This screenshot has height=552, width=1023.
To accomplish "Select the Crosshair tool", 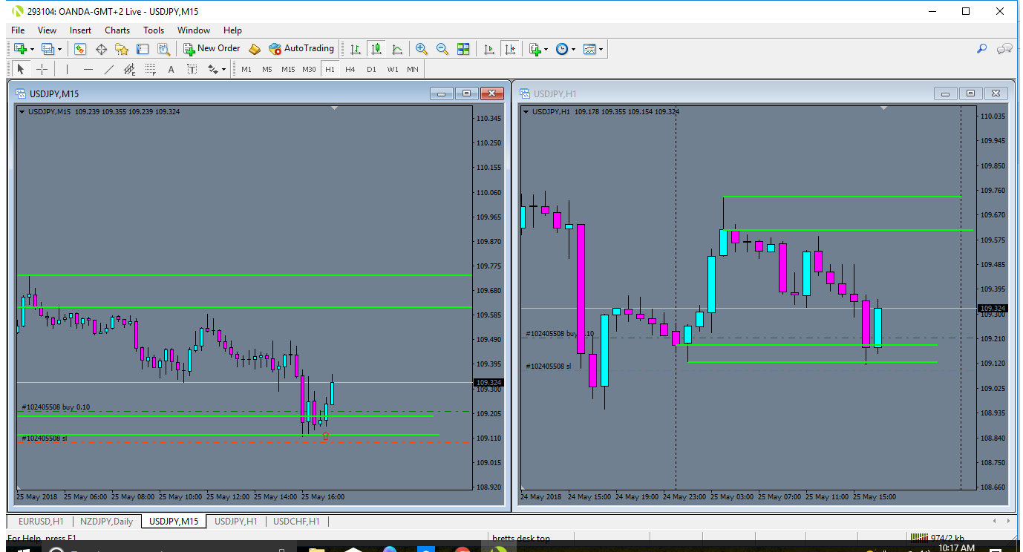I will 42,69.
